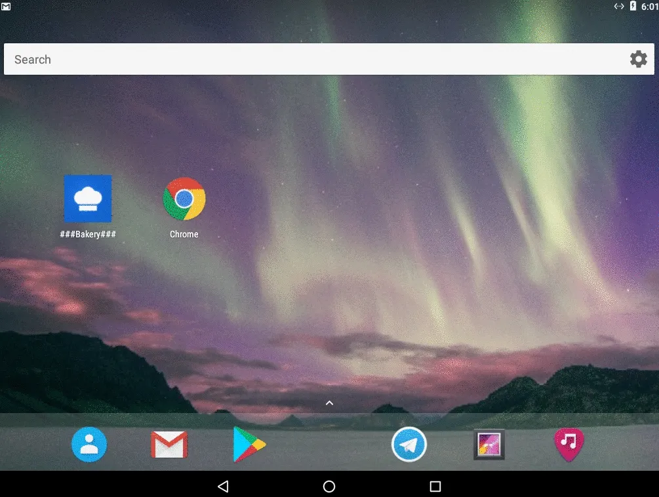Tap the Home circle button
This screenshot has width=659, height=497.
[x=329, y=487]
